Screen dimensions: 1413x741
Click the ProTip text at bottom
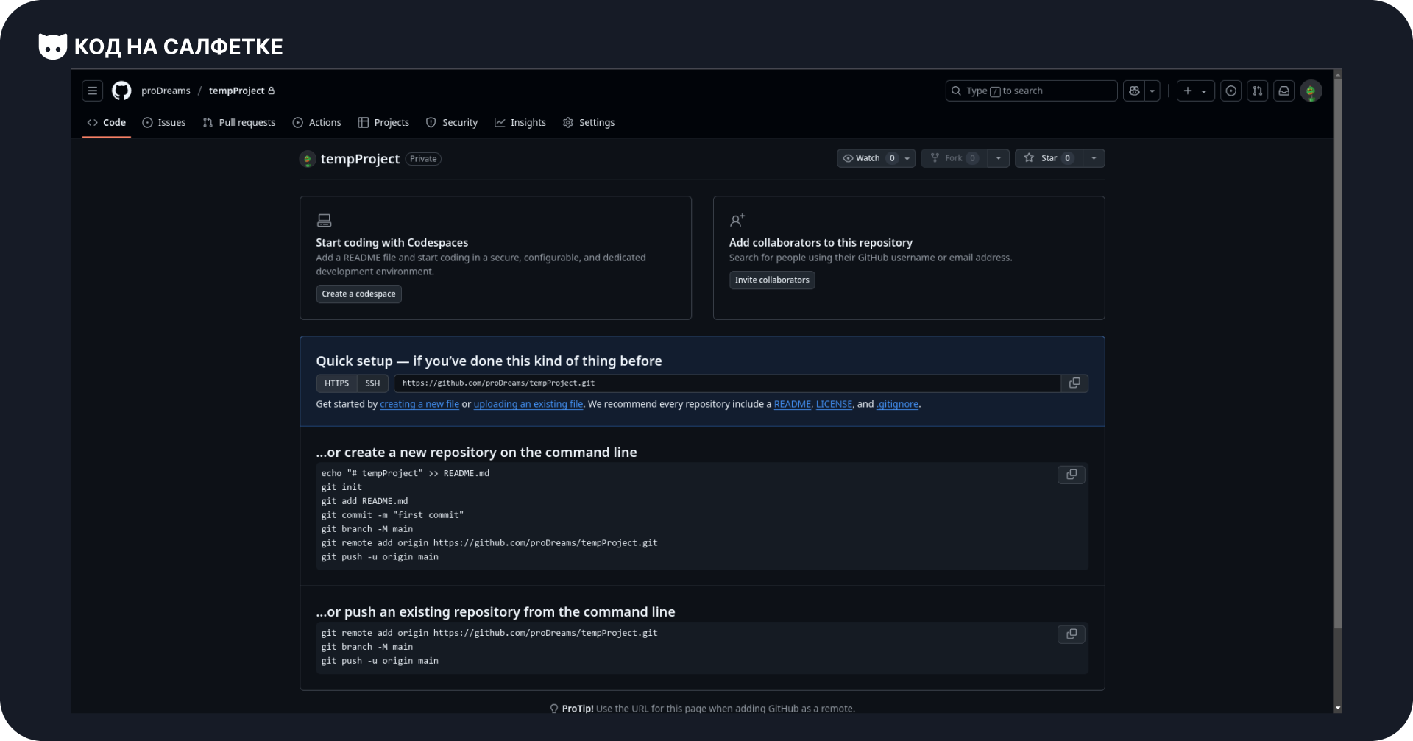(703, 709)
